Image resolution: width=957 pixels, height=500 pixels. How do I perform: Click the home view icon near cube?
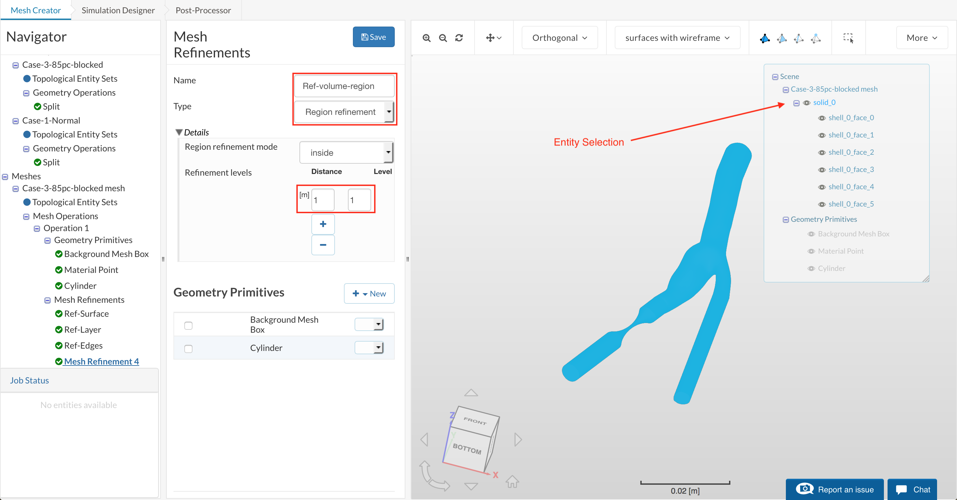pyautogui.click(x=512, y=482)
